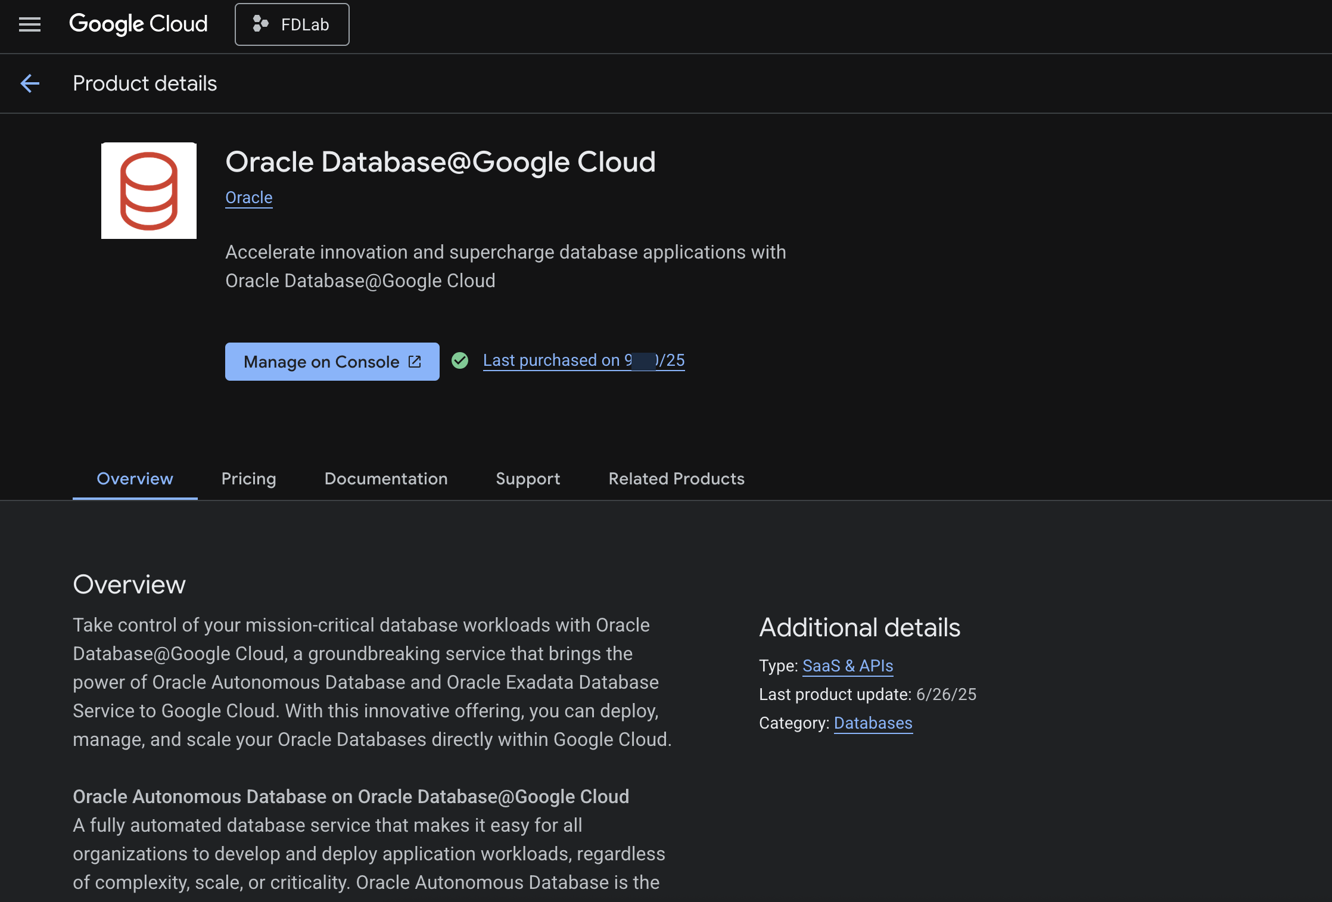
Task: Click the Manage on Console button
Action: 332,362
